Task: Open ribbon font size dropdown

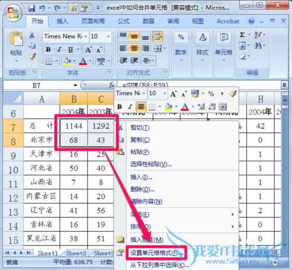Action: tap(108, 36)
